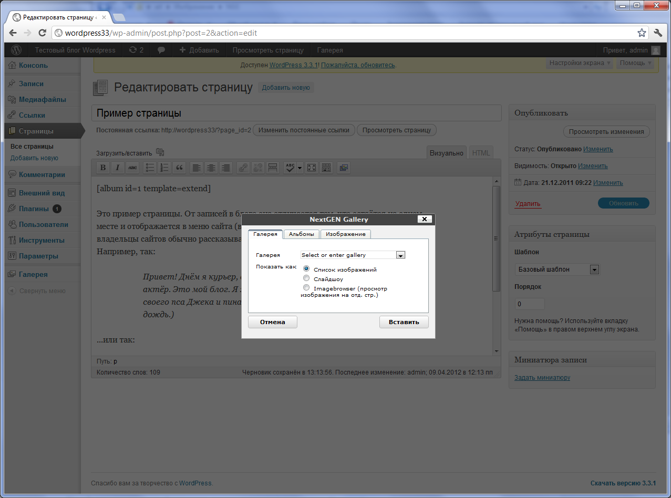Switch to Изображение tab in dialog
This screenshot has width=671, height=498.
(346, 234)
